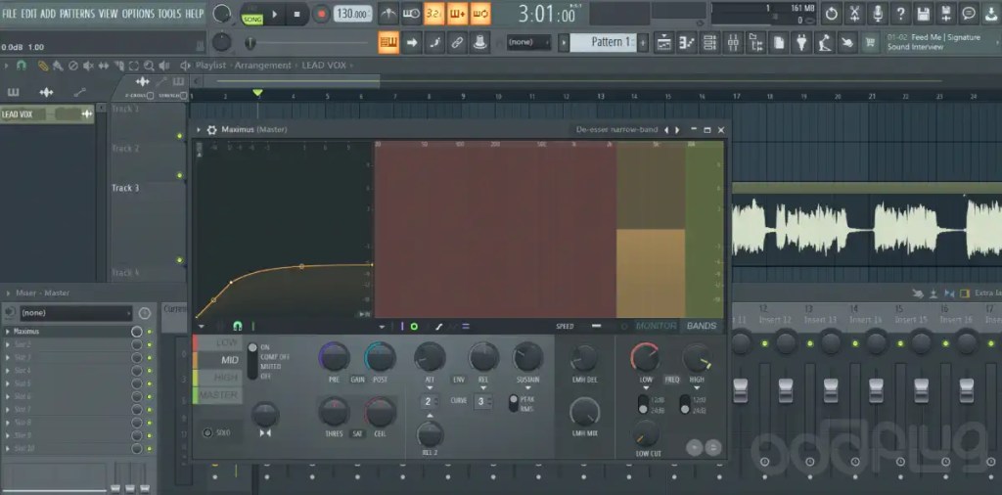Toggle the overdub blend recording icon
The image size is (1002, 495).
click(457, 14)
